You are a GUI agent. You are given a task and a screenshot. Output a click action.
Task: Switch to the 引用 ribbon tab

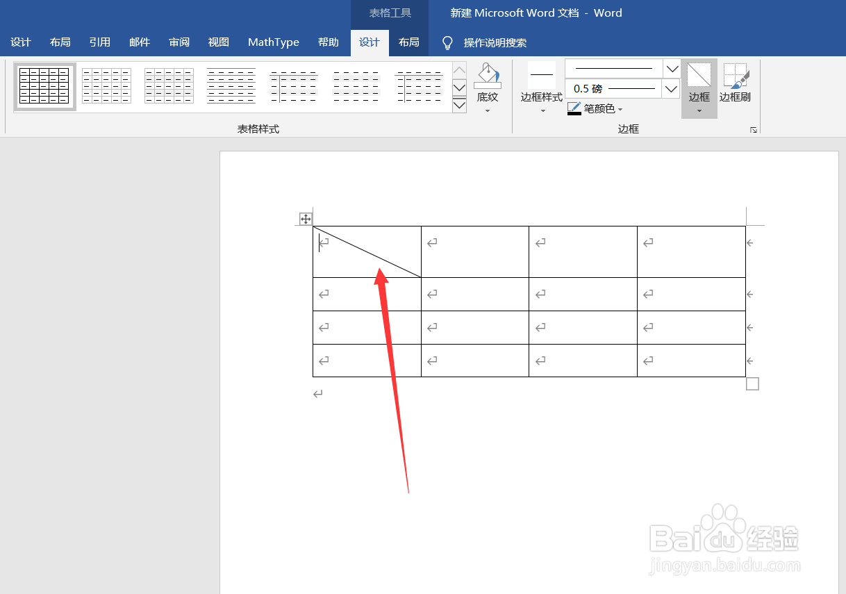pos(100,42)
